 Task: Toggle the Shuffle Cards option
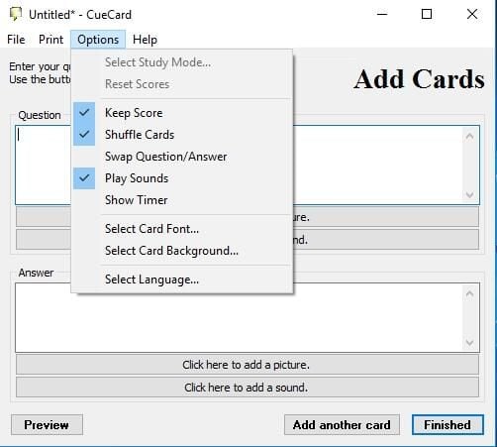(182, 135)
